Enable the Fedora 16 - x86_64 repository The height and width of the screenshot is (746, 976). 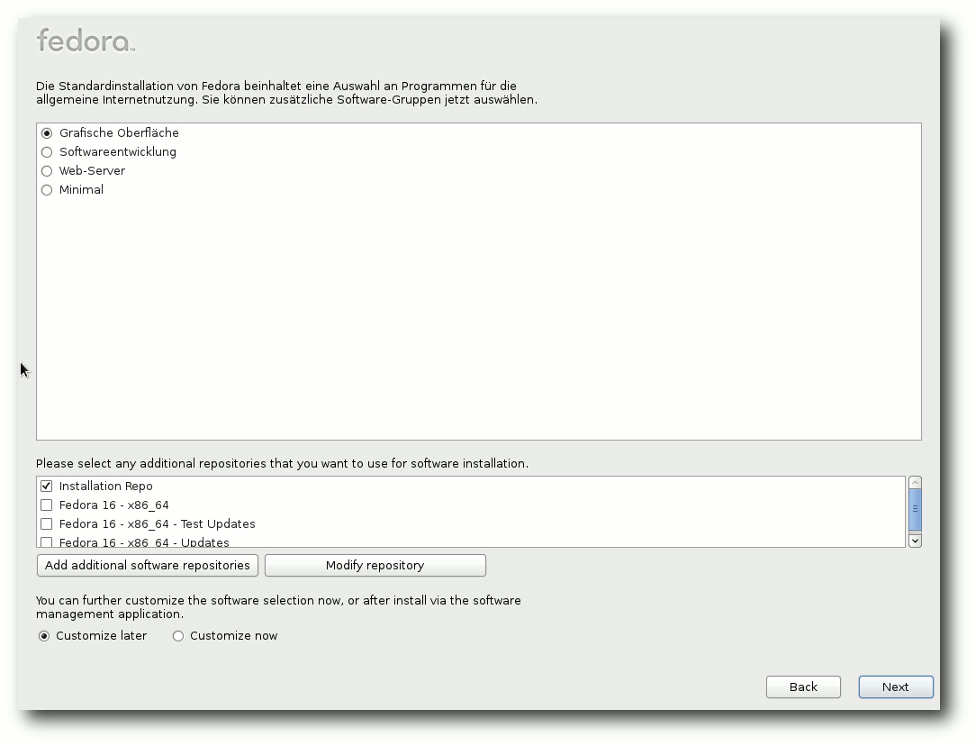pos(47,505)
